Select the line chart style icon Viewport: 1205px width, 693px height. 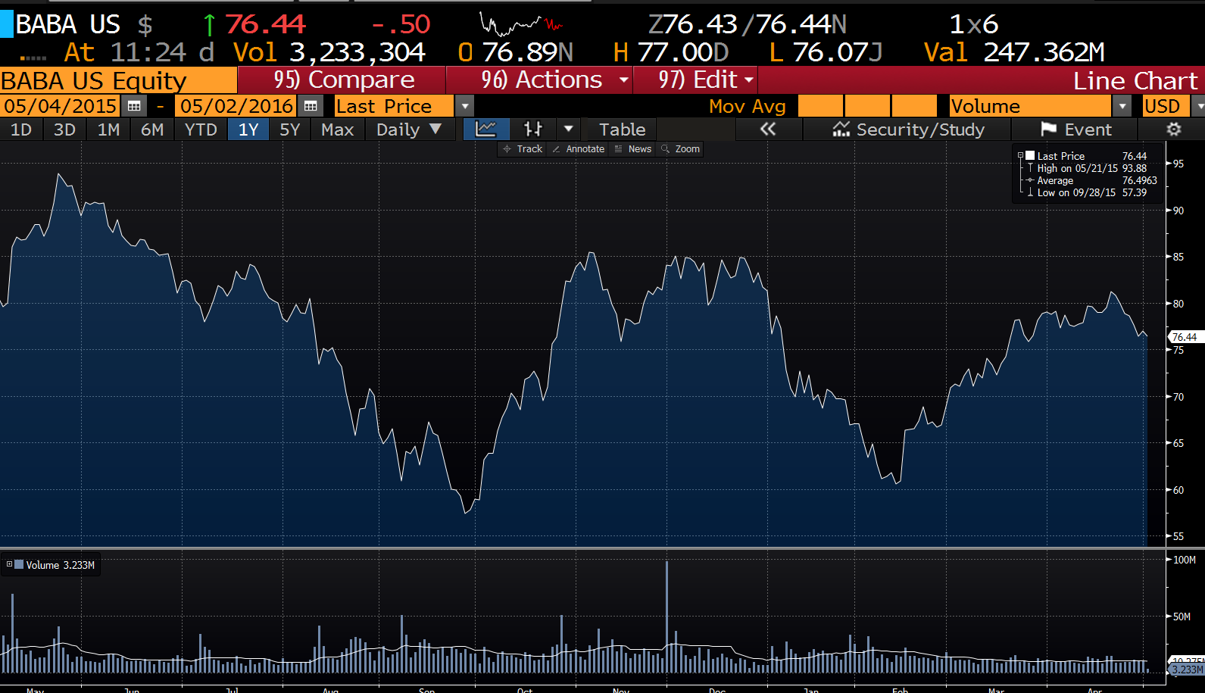point(486,130)
